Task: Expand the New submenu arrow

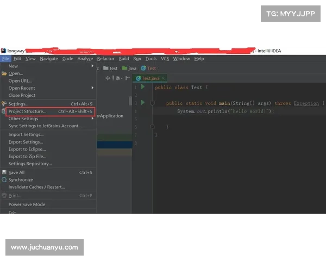Action: (x=92, y=66)
